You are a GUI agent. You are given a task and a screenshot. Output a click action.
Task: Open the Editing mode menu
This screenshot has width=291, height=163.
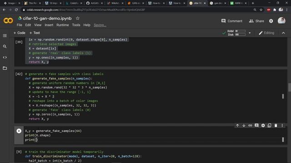coord(266,33)
